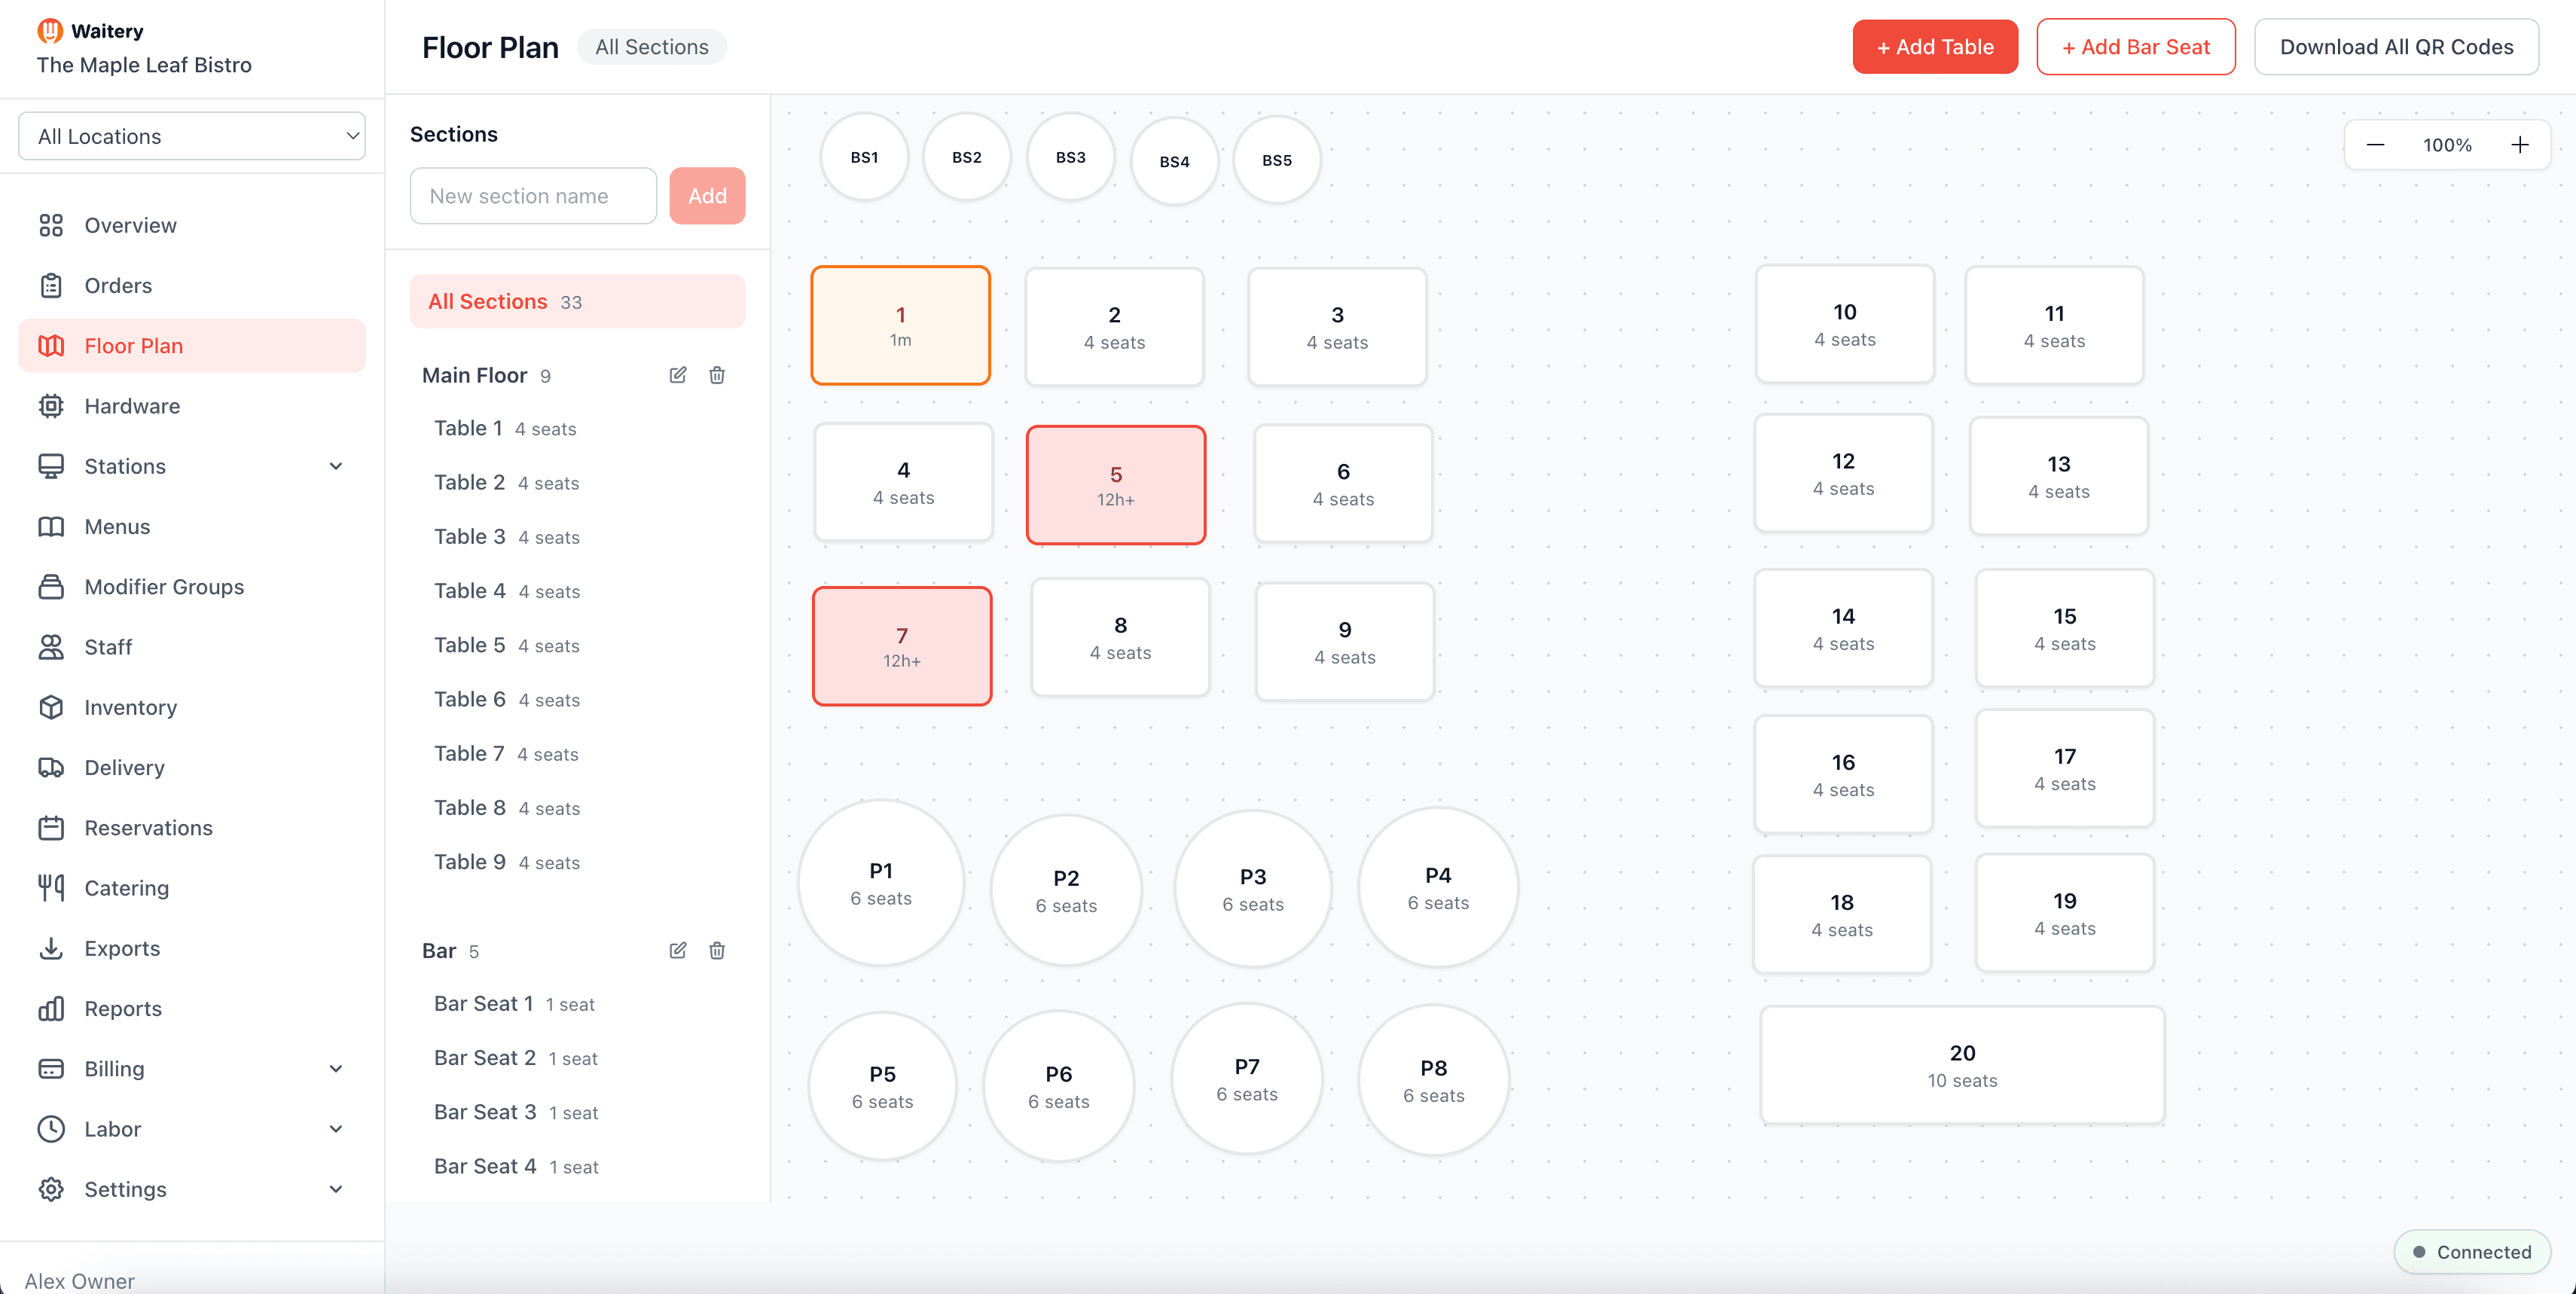Navigate to Menus
This screenshot has height=1294, width=2576.
tap(192, 527)
